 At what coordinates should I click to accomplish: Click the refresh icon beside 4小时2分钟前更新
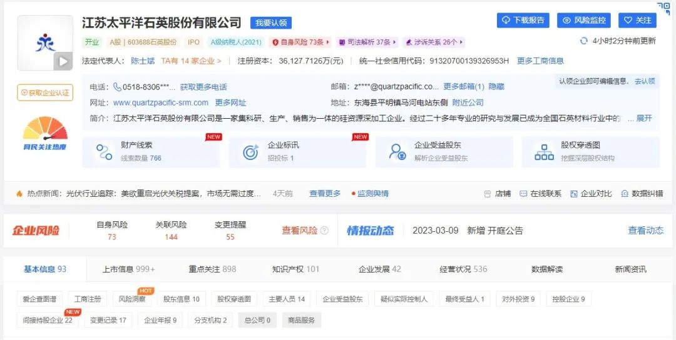click(584, 41)
